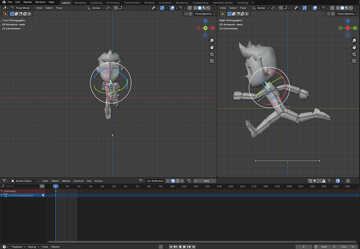Click the zoom magnifier icon in left viewport
This screenshot has height=249, width=360.
click(212, 40)
